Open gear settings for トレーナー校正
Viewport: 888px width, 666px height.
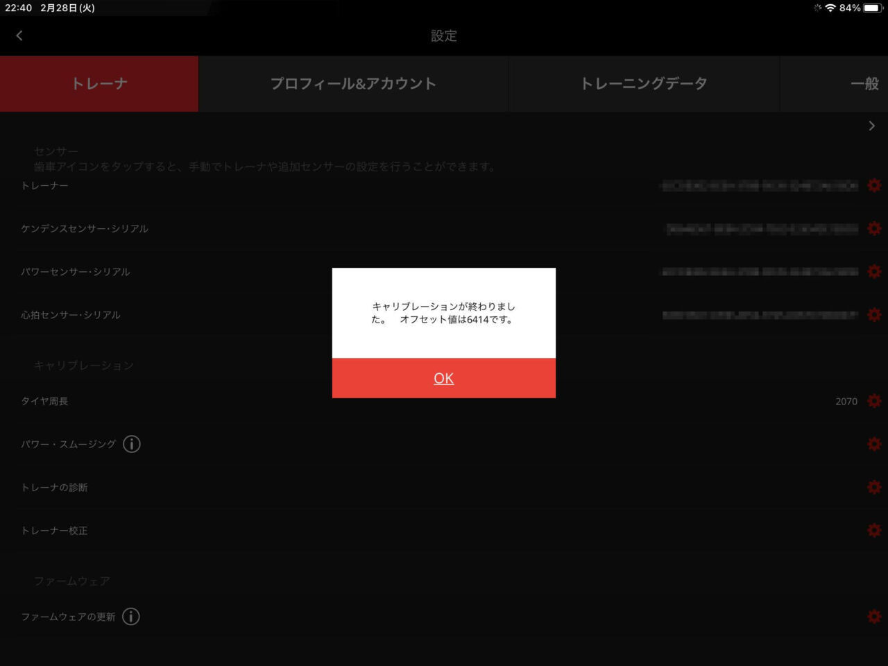(x=874, y=530)
